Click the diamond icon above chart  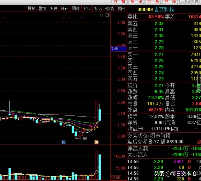102,15
